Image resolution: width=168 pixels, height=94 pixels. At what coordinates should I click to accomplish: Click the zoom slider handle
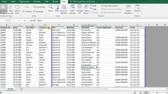[157, 93]
